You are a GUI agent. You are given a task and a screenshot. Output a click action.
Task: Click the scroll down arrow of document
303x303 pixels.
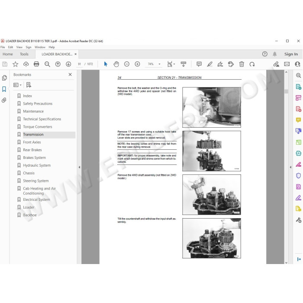[x=286, y=262]
